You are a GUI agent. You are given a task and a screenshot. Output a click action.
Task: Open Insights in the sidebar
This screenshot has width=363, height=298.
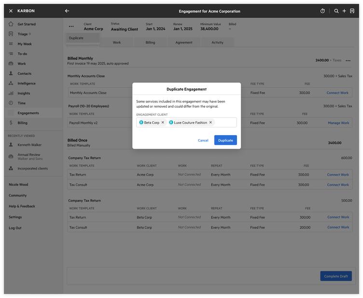24,93
